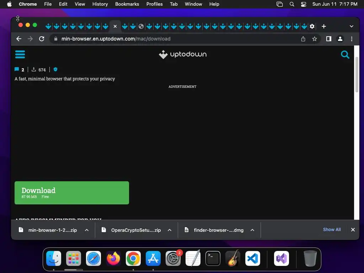This screenshot has height=273, width=364.
Task: Toggle the Chrome side panel
Action: (x=329, y=39)
